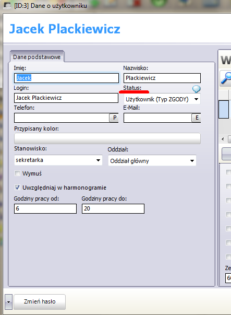This screenshot has height=315, width=231.
Task: Click the left scroll arrow in the right panel
Action: 223,139
